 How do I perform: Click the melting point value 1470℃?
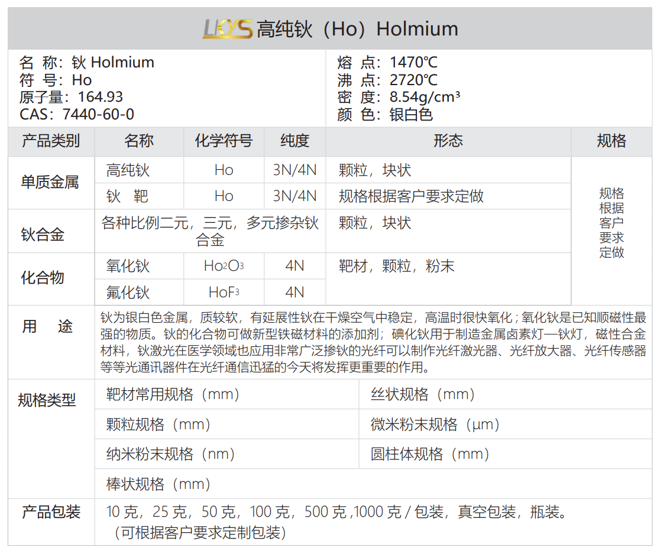click(413, 62)
